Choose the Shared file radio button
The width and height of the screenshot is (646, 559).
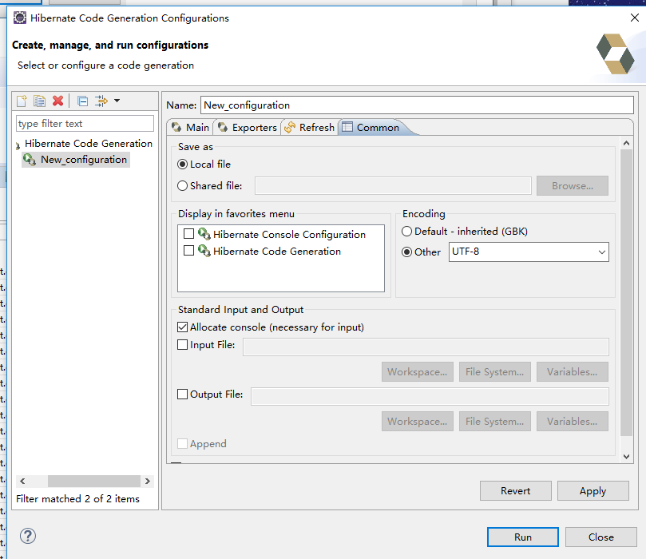[182, 186]
